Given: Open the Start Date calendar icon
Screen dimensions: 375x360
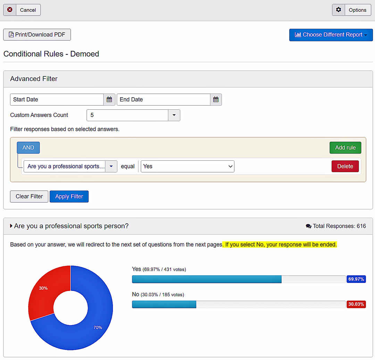Looking at the screenshot, I should [109, 99].
